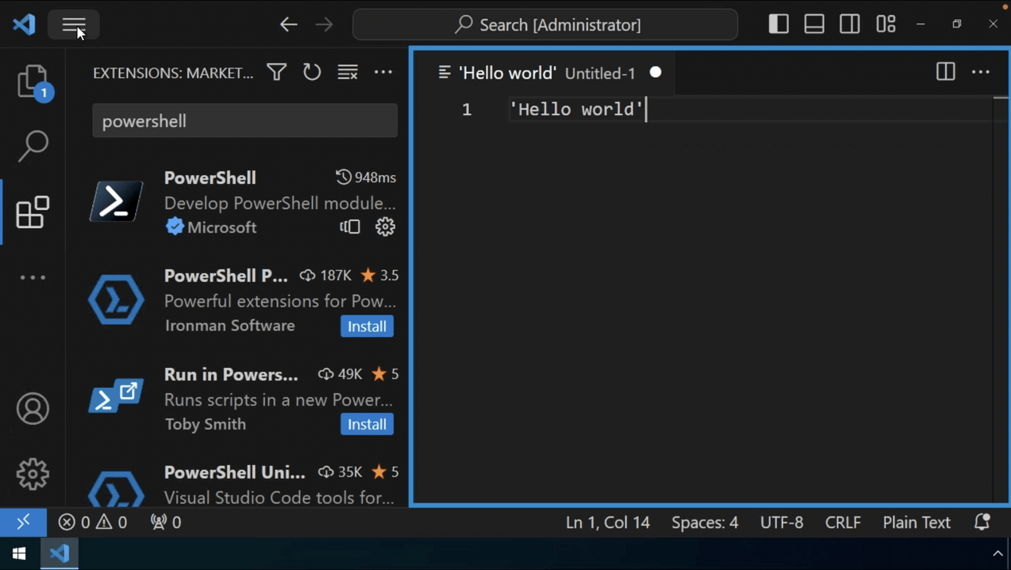This screenshot has width=1011, height=570.
Task: Click the 'powershell' extensions search box
Action: 245,121
